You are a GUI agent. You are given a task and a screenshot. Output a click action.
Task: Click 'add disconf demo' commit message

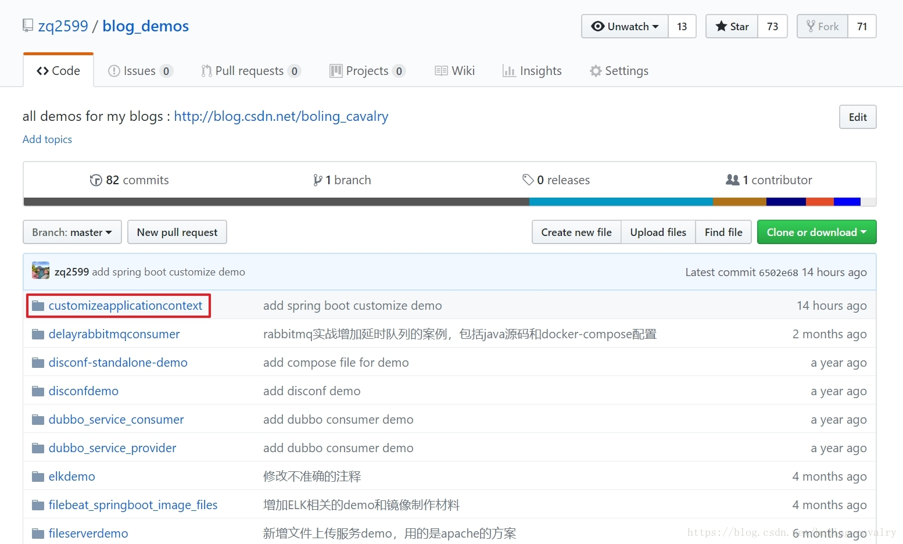tap(311, 391)
